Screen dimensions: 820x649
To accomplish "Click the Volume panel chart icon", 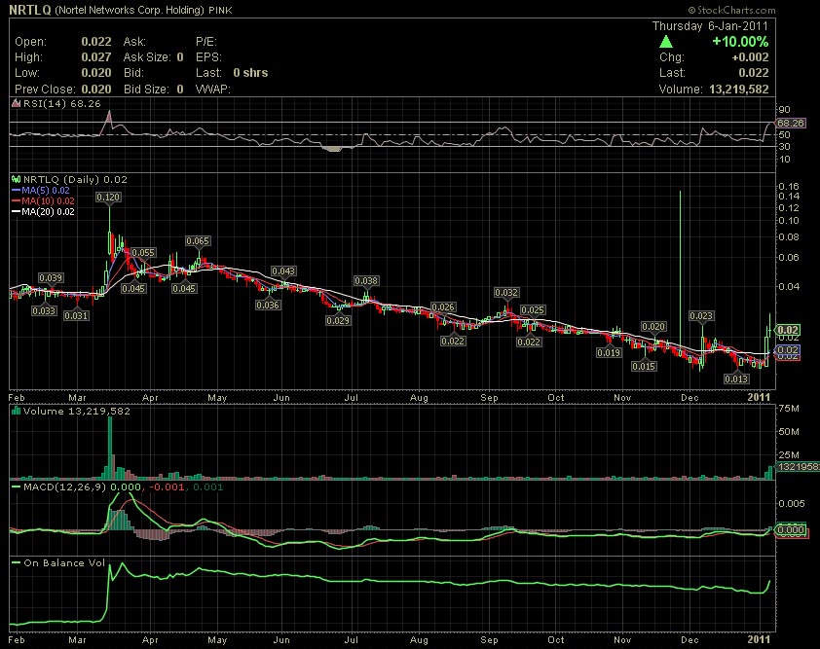I will 17,411.
